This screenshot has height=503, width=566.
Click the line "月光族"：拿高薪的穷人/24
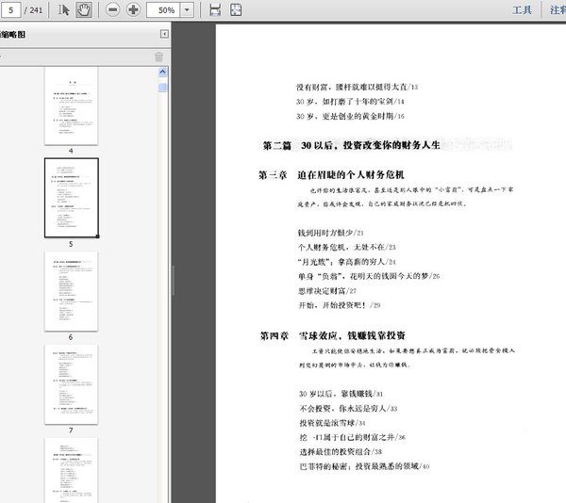tap(346, 262)
